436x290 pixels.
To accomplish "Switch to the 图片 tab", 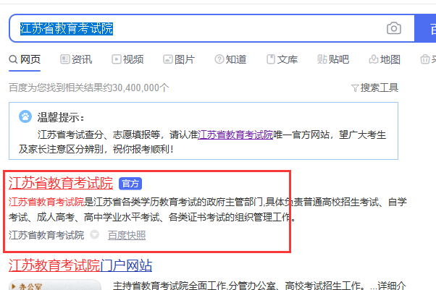I will pyautogui.click(x=179, y=59).
